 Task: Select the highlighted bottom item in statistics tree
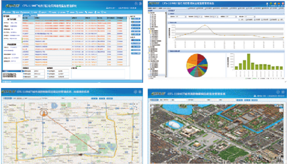tap(157, 75)
